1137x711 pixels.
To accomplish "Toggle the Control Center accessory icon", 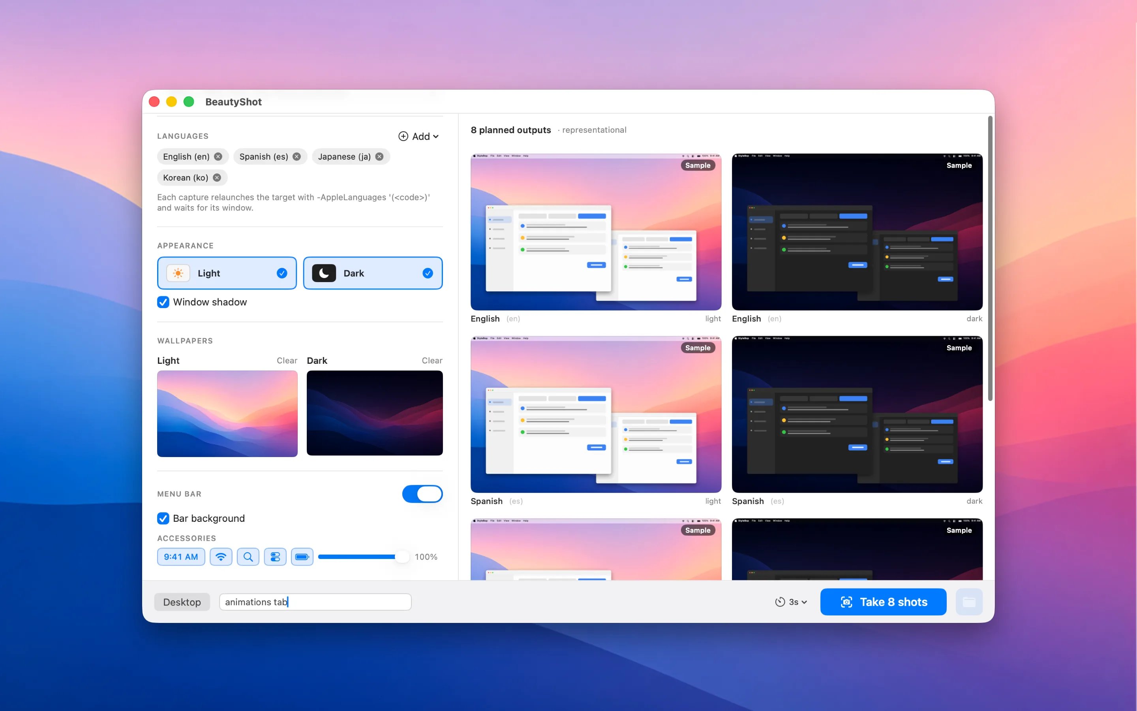I will pyautogui.click(x=275, y=557).
